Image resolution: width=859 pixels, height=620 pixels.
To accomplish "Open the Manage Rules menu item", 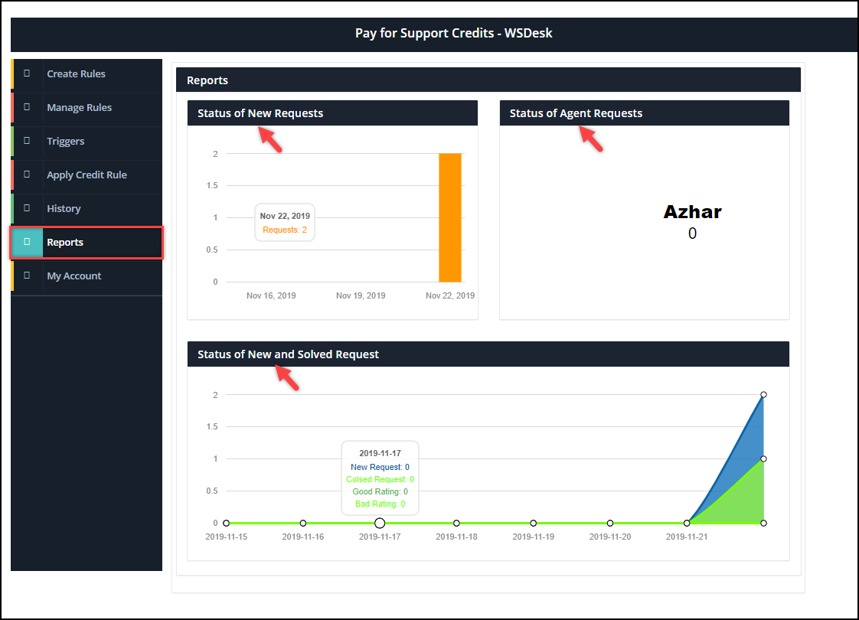I will point(87,107).
